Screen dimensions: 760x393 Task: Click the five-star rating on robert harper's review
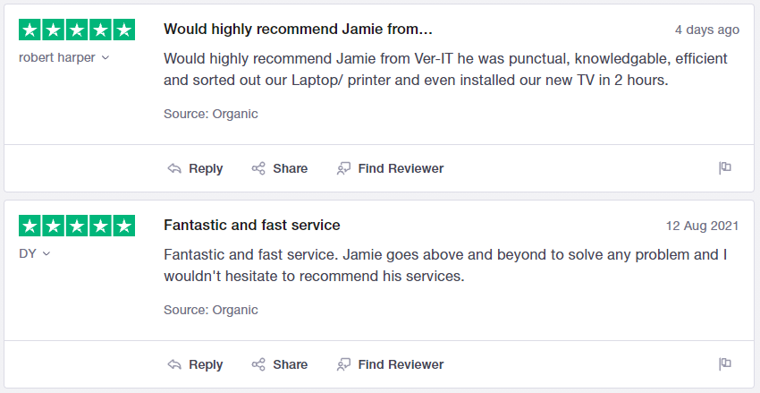pyautogui.click(x=77, y=30)
